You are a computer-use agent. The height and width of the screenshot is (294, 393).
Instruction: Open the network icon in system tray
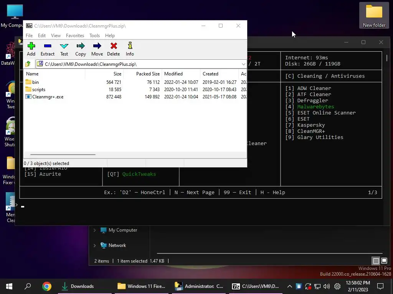click(317, 286)
